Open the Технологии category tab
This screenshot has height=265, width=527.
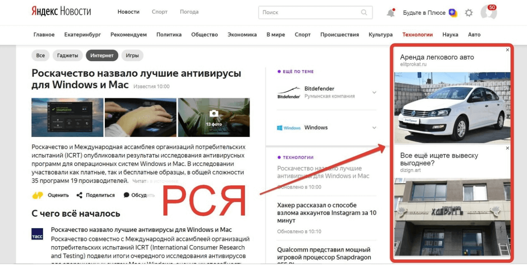click(x=417, y=35)
